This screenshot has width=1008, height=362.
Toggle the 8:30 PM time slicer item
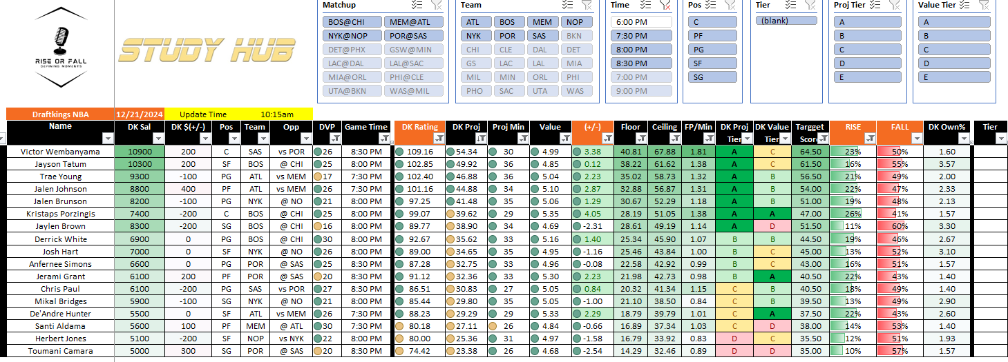641,63
